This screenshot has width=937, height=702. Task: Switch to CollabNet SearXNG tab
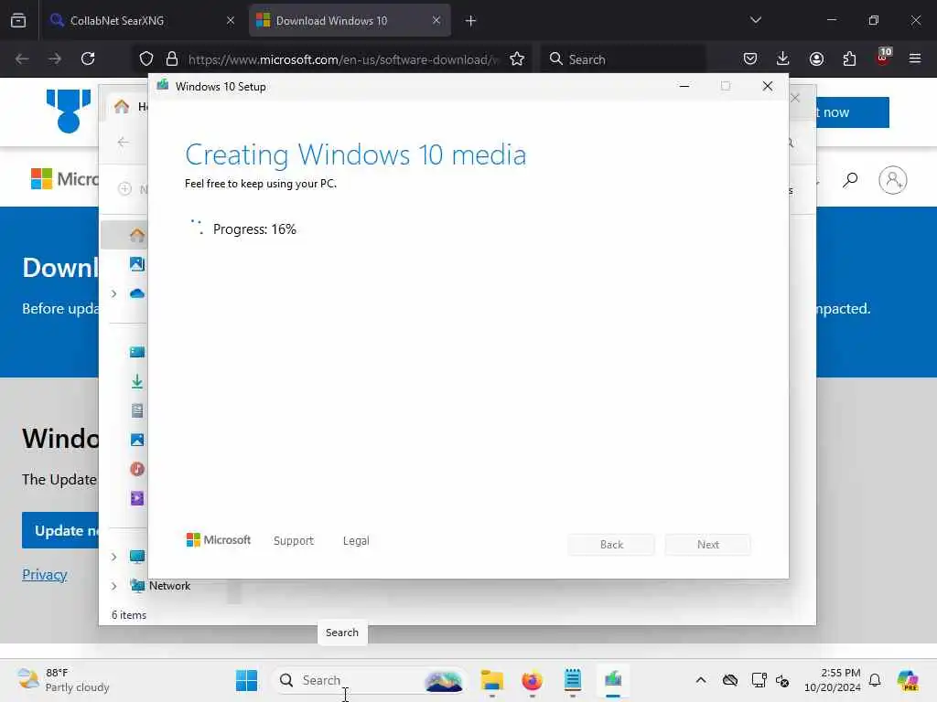pyautogui.click(x=144, y=20)
